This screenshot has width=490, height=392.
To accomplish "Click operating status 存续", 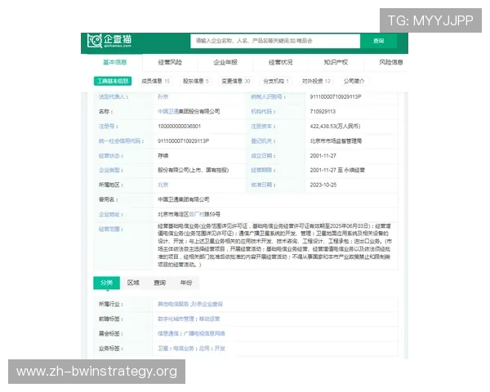I will tap(163, 156).
